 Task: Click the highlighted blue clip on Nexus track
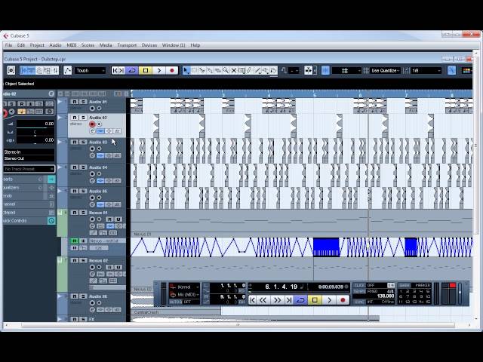325,247
